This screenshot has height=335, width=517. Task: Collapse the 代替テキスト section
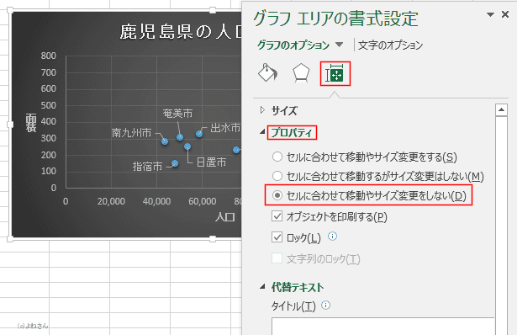298,287
